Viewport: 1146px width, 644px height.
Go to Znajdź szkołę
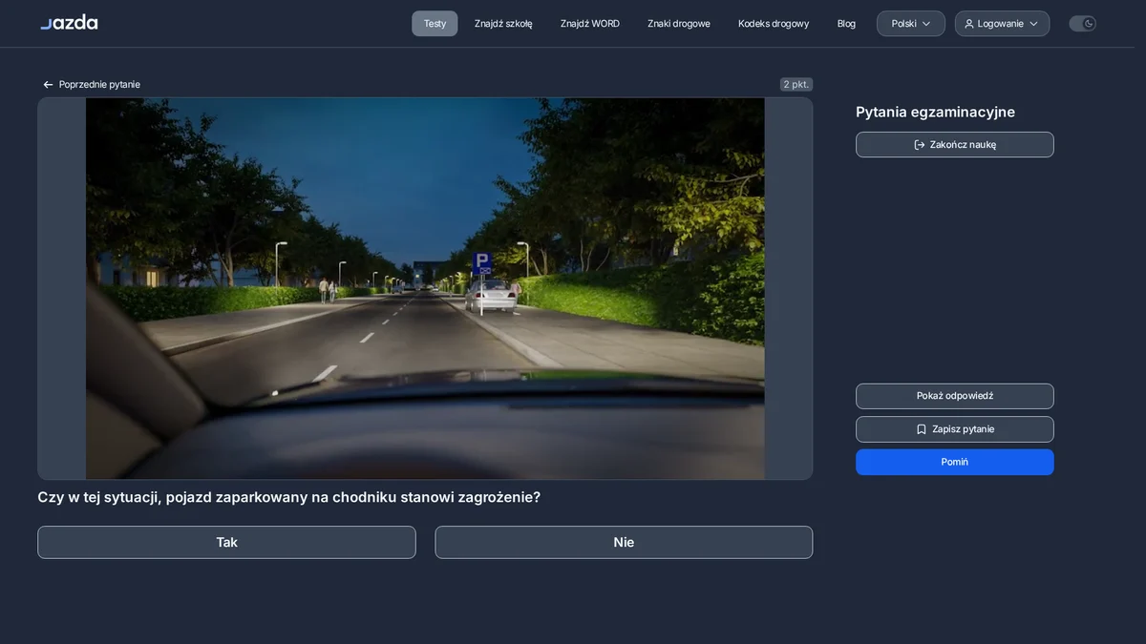point(503,24)
